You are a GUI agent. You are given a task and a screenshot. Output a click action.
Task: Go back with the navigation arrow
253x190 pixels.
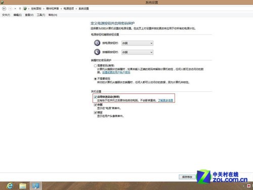coord(4,9)
